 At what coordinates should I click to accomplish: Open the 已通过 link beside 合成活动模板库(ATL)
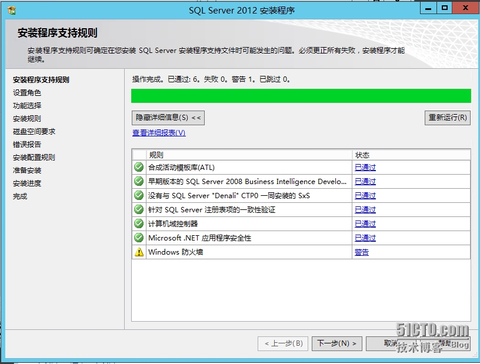pyautogui.click(x=367, y=167)
